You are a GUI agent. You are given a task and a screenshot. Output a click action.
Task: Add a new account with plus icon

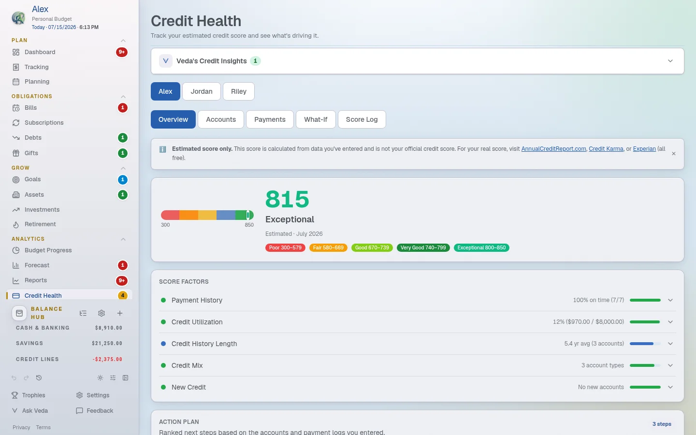[x=120, y=313]
